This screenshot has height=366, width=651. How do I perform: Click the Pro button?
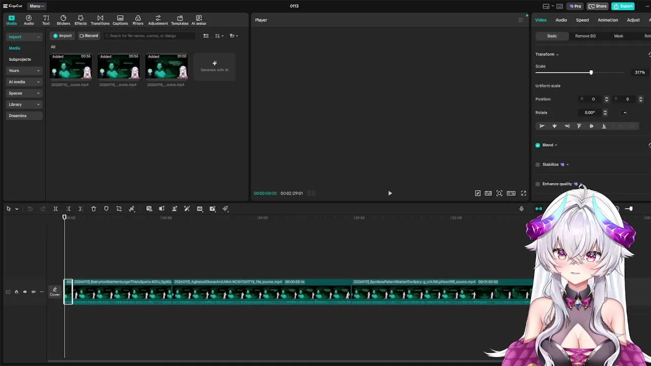point(575,6)
